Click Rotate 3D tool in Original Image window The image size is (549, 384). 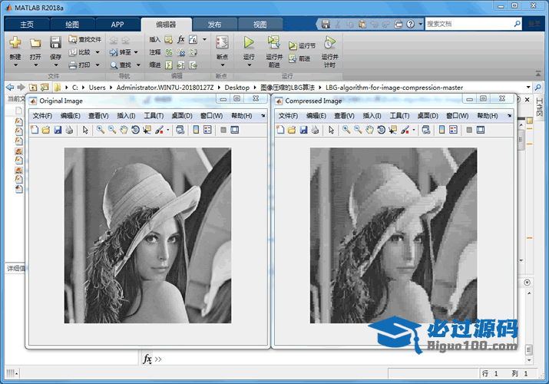(x=135, y=130)
